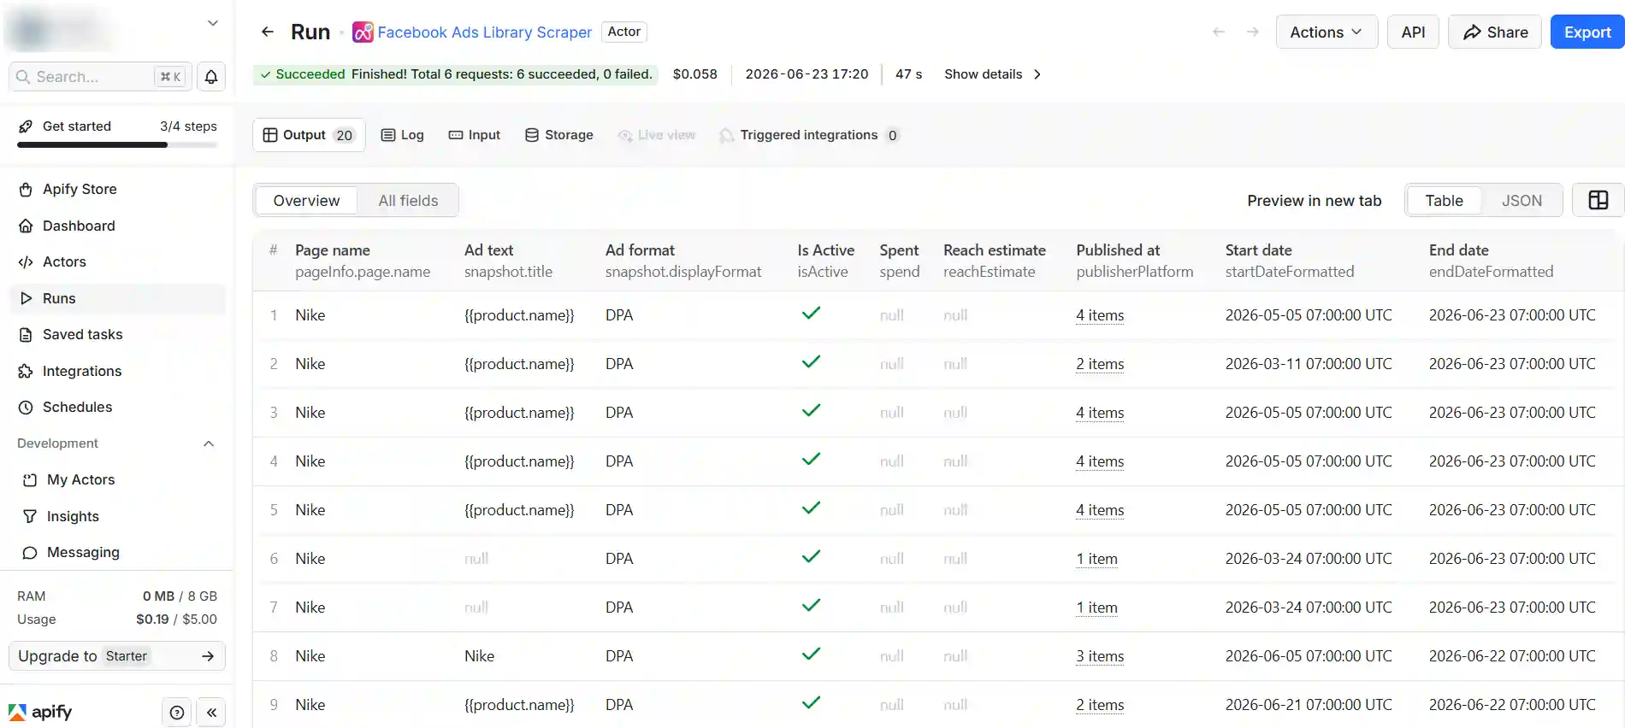Open Insights in sidebar
This screenshot has width=1625, height=728.
120,516
